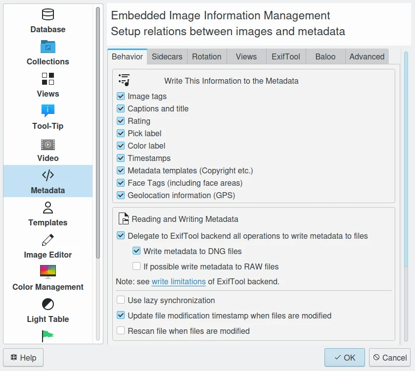Select the Collections folder icon
The width and height of the screenshot is (415, 371).
click(x=48, y=47)
